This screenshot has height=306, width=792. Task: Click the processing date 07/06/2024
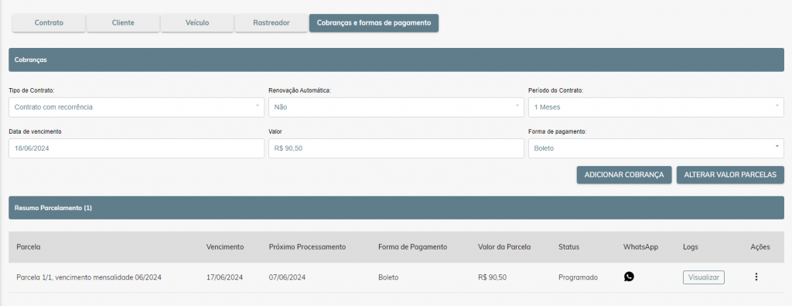point(287,277)
